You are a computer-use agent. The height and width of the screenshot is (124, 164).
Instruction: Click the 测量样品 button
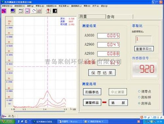coord(92,102)
